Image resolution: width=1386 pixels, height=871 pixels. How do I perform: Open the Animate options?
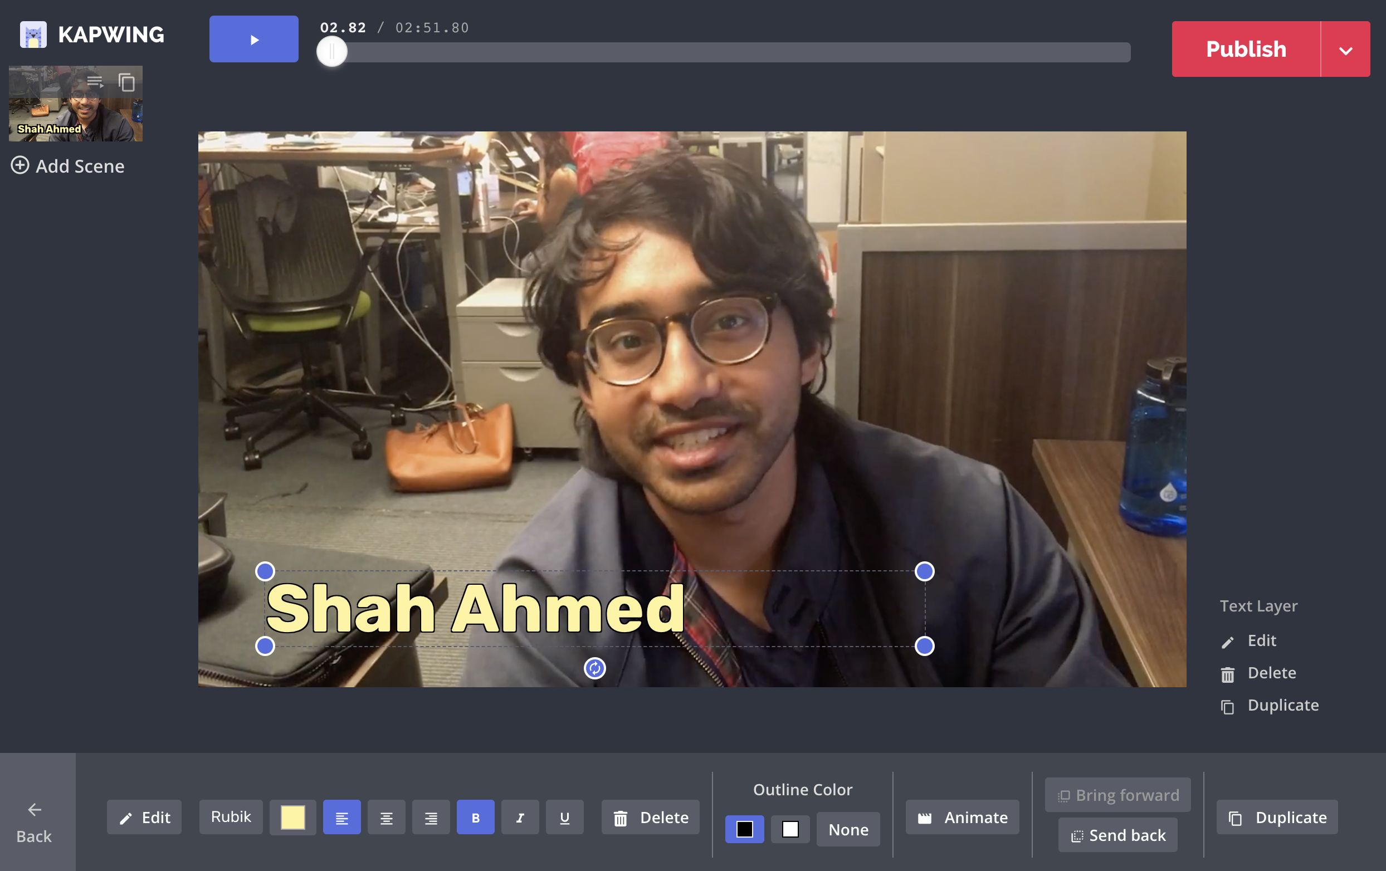[963, 818]
